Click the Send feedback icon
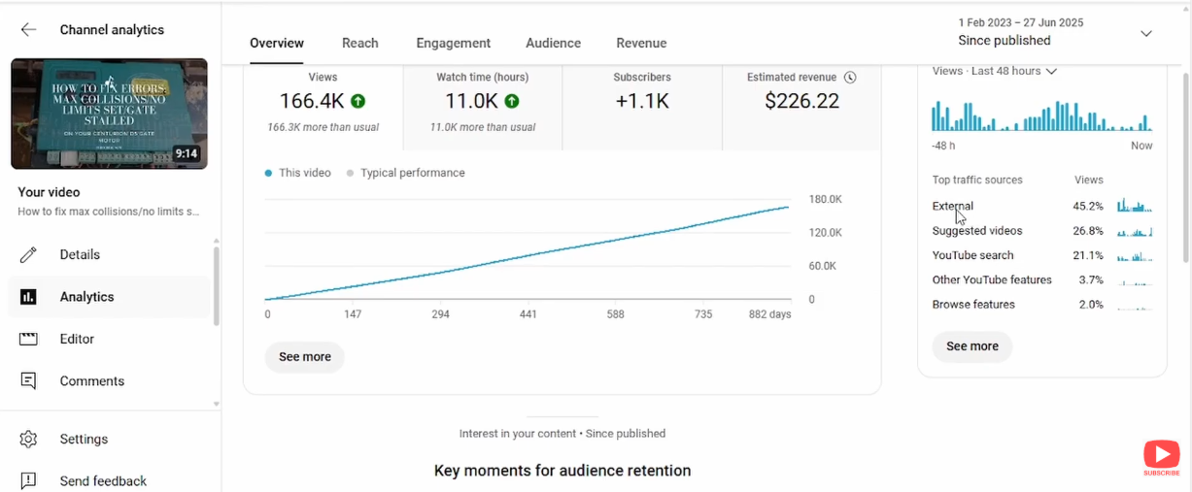Image resolution: width=1192 pixels, height=492 pixels. click(x=28, y=480)
